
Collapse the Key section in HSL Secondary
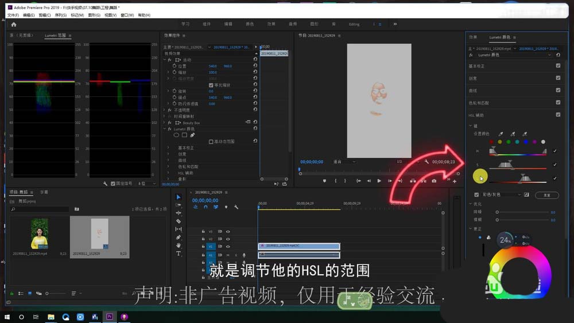click(471, 126)
